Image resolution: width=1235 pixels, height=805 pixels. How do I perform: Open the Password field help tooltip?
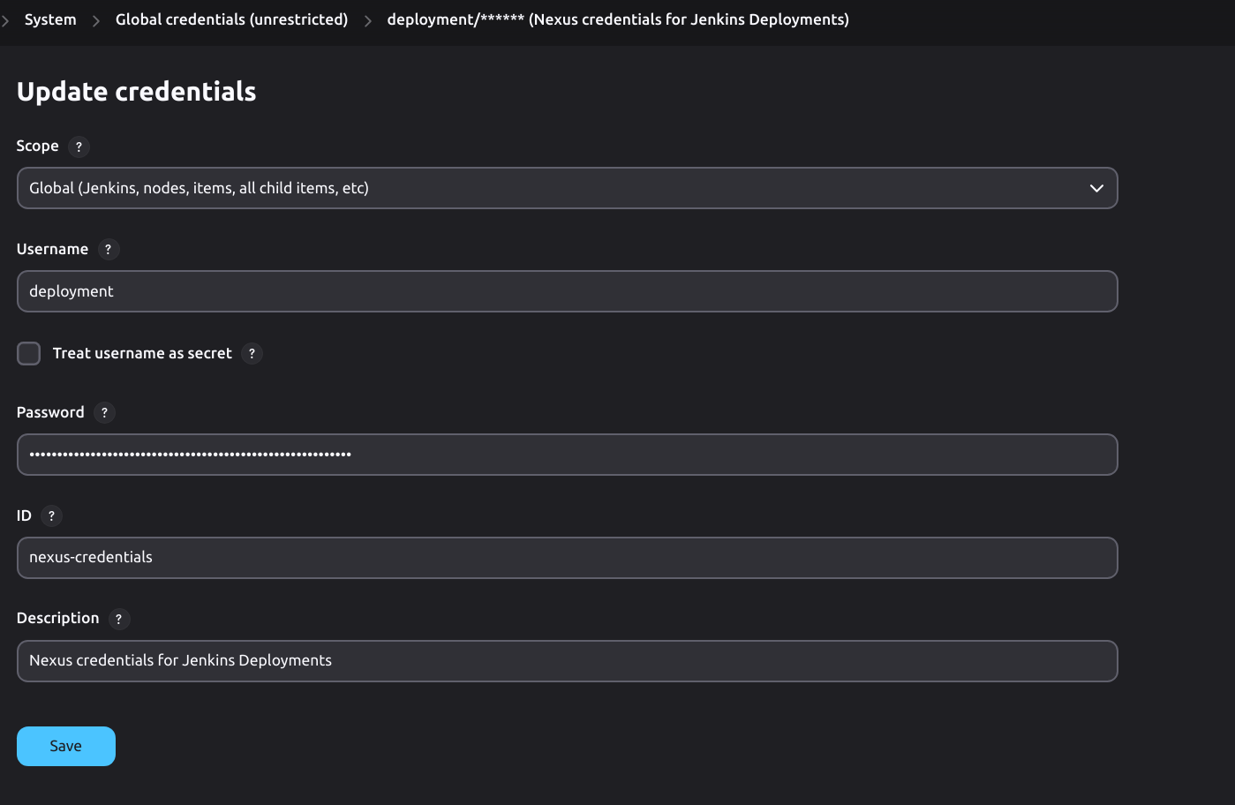[104, 413]
